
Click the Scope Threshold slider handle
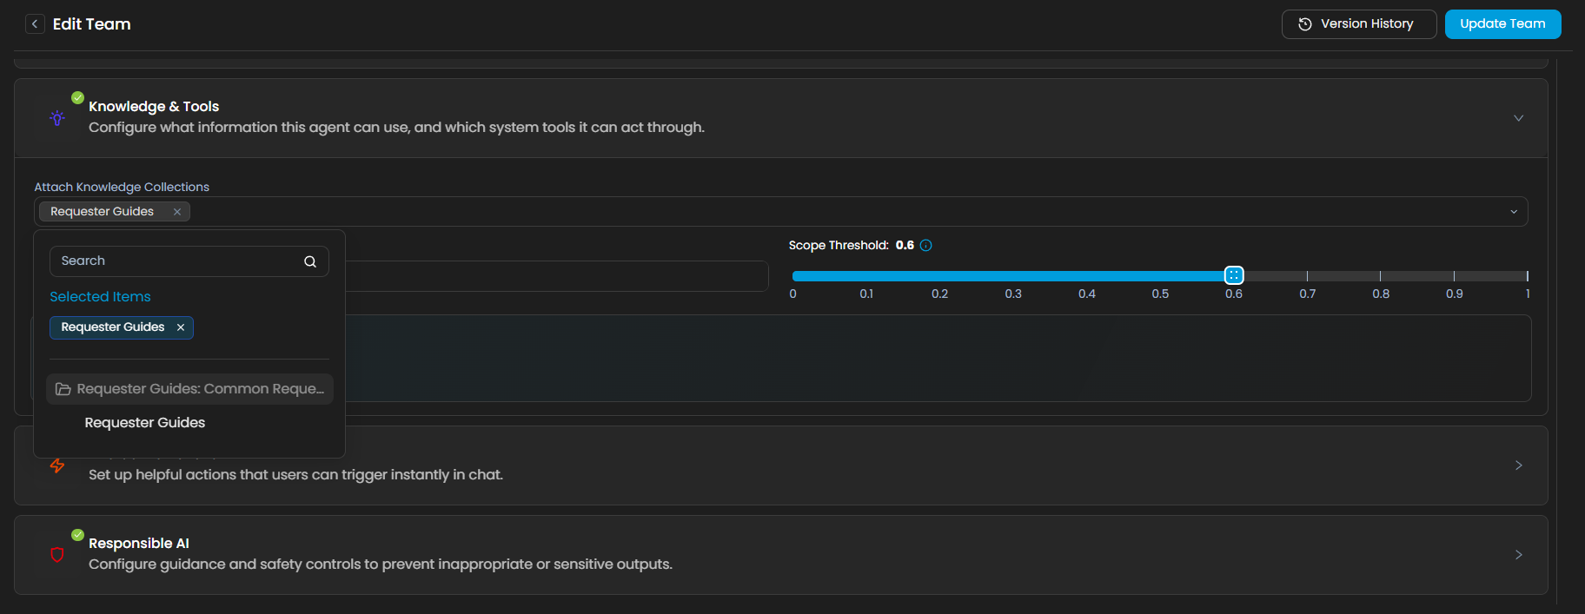click(1233, 275)
